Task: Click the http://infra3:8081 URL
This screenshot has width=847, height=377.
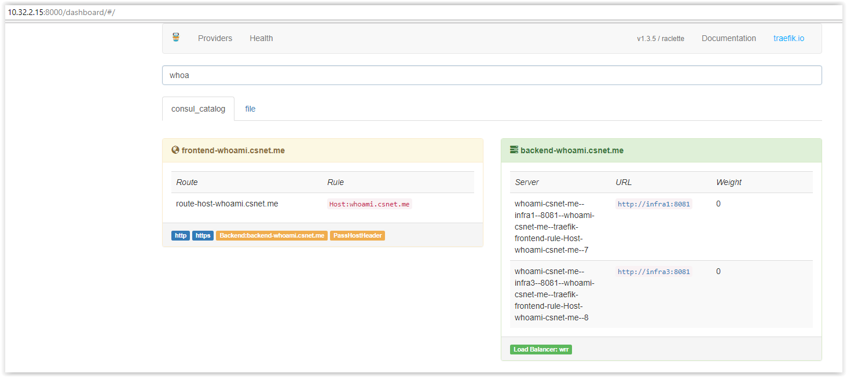Action: (654, 272)
